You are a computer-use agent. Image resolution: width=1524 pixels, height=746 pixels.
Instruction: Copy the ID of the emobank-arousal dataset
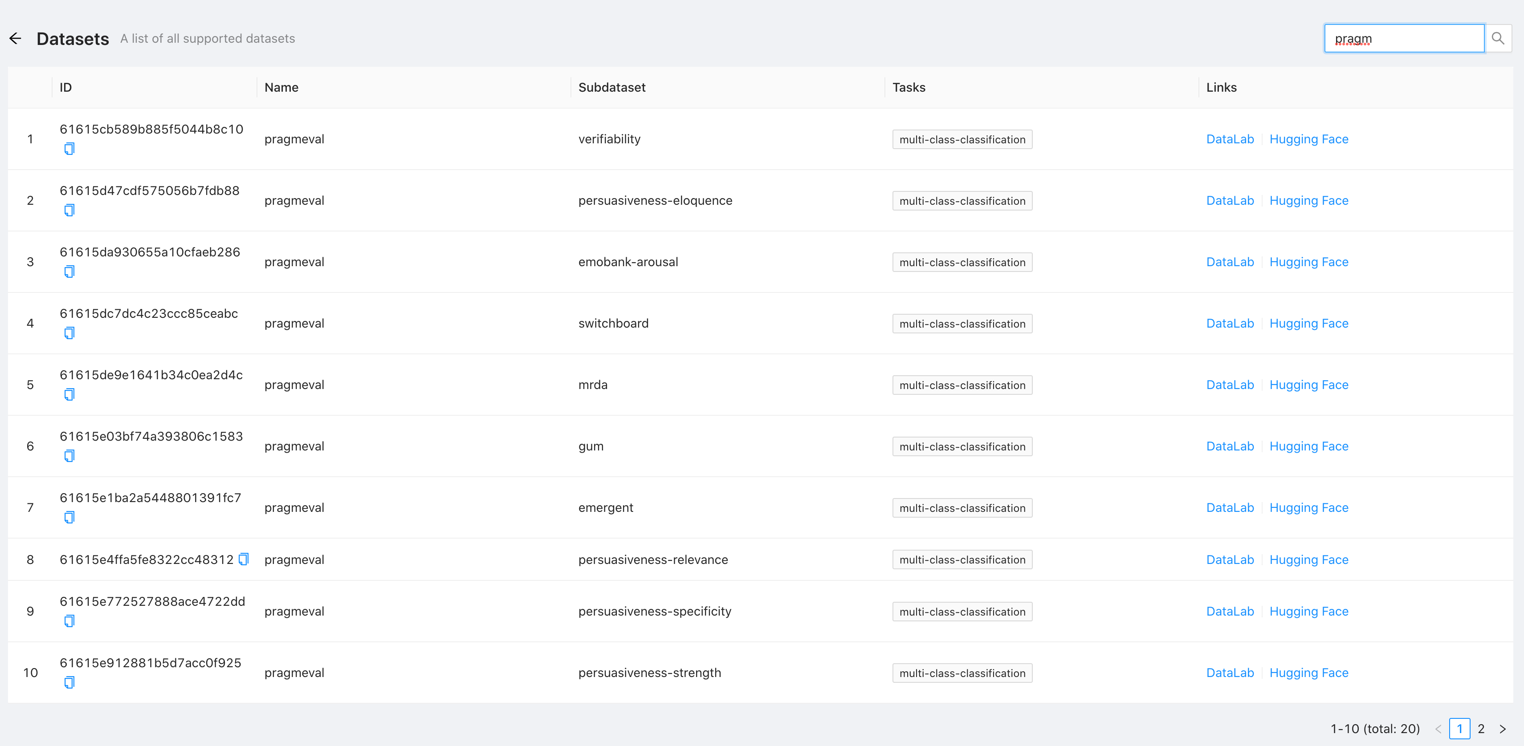69,272
